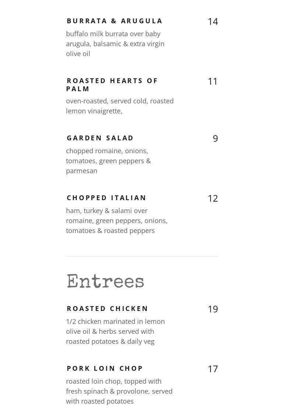Click the Pork Loin Chop price 17
This screenshot has height=411, width=284.
212,369
